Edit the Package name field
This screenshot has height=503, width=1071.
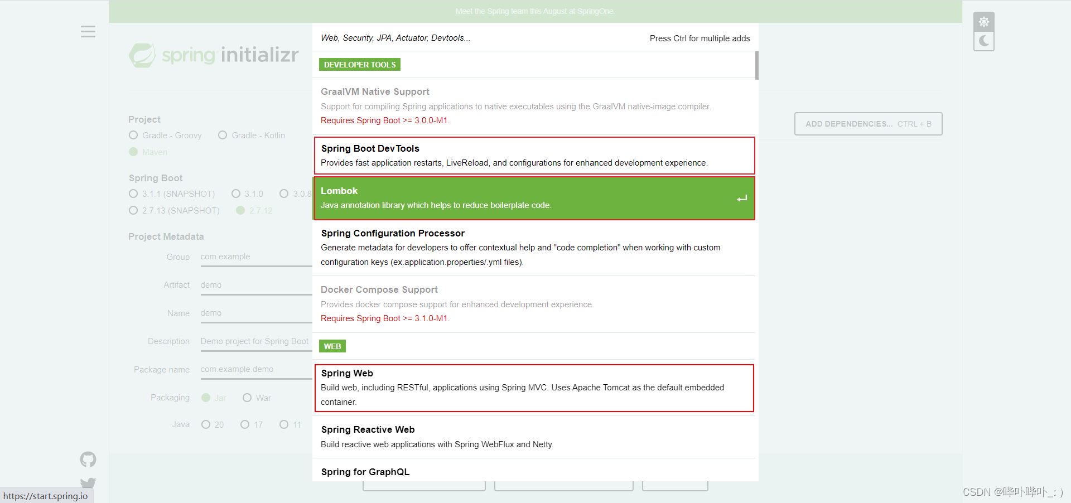tap(256, 369)
